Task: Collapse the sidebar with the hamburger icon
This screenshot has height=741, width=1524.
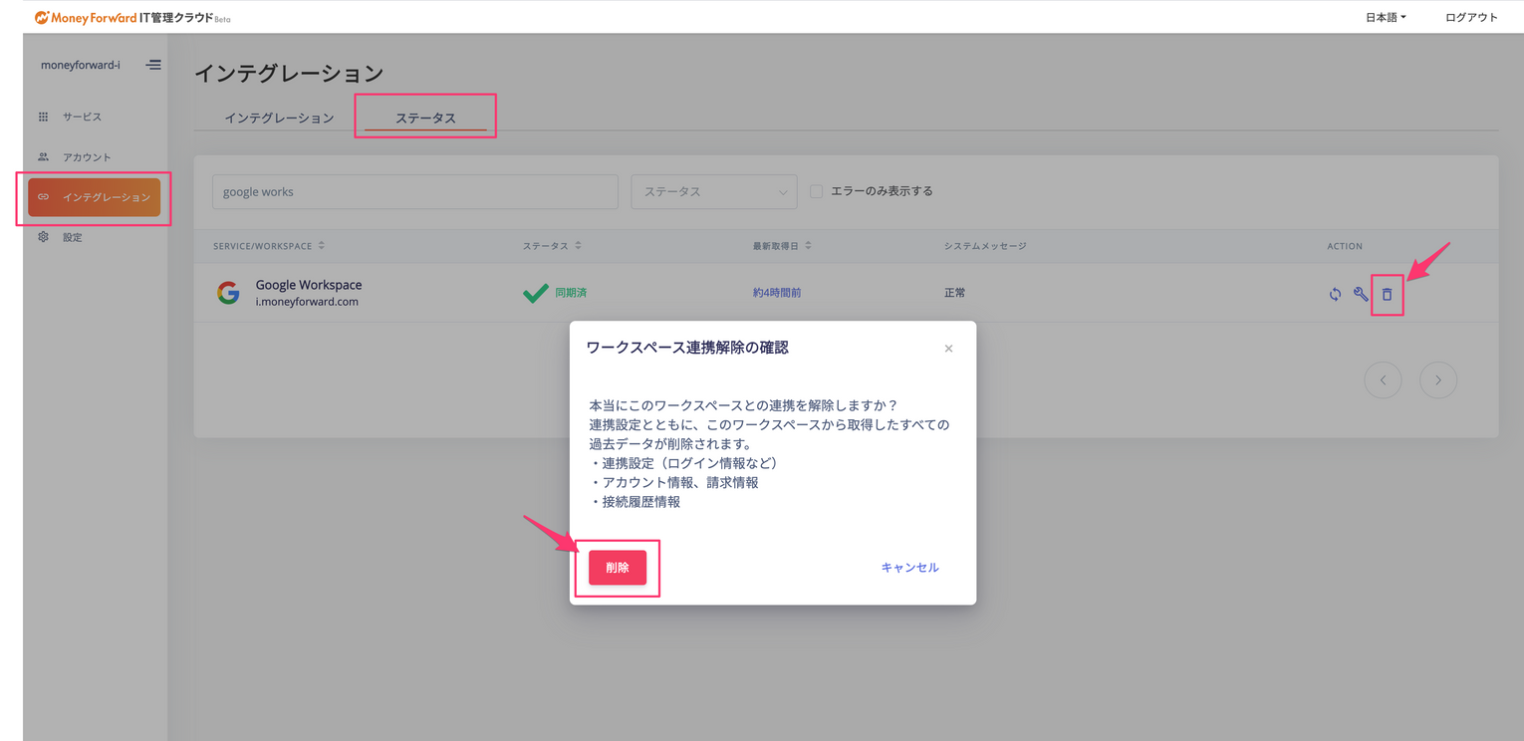Action: (153, 65)
